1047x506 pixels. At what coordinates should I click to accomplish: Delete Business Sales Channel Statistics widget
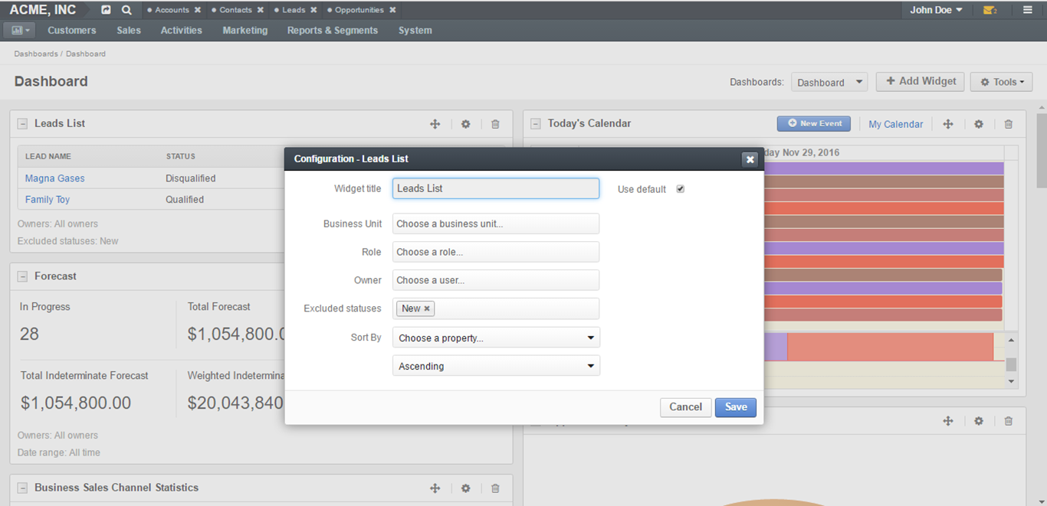pyautogui.click(x=495, y=488)
